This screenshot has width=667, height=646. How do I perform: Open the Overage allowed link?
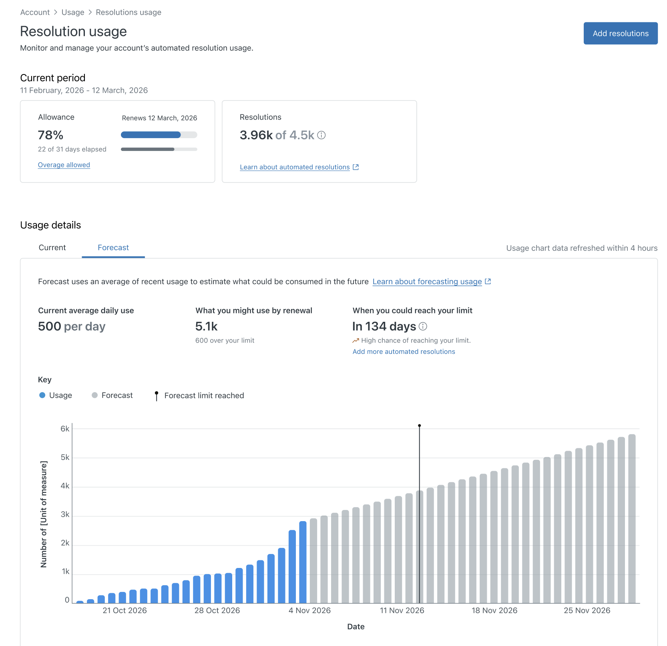tap(64, 165)
